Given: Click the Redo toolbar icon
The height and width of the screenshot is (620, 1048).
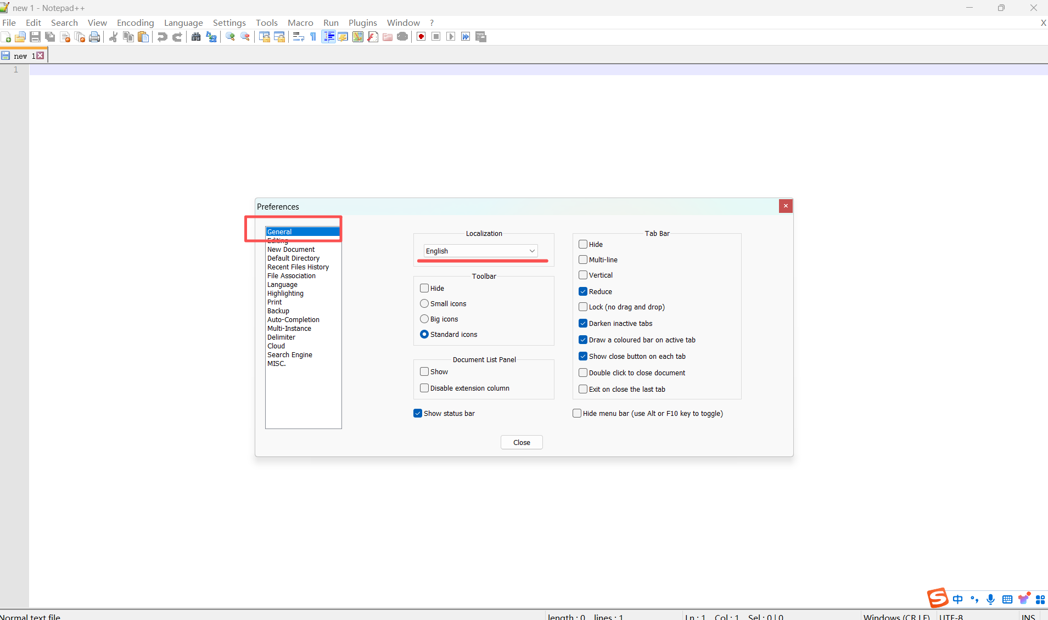Looking at the screenshot, I should pyautogui.click(x=177, y=37).
